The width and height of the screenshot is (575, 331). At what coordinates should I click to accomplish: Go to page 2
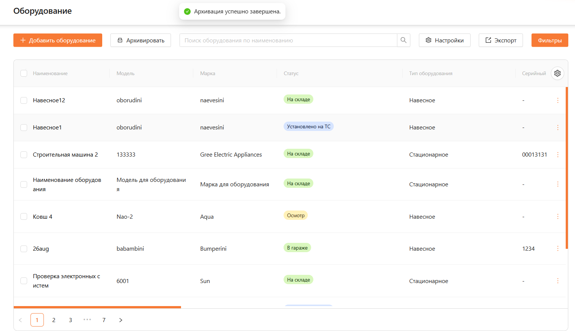click(x=54, y=320)
